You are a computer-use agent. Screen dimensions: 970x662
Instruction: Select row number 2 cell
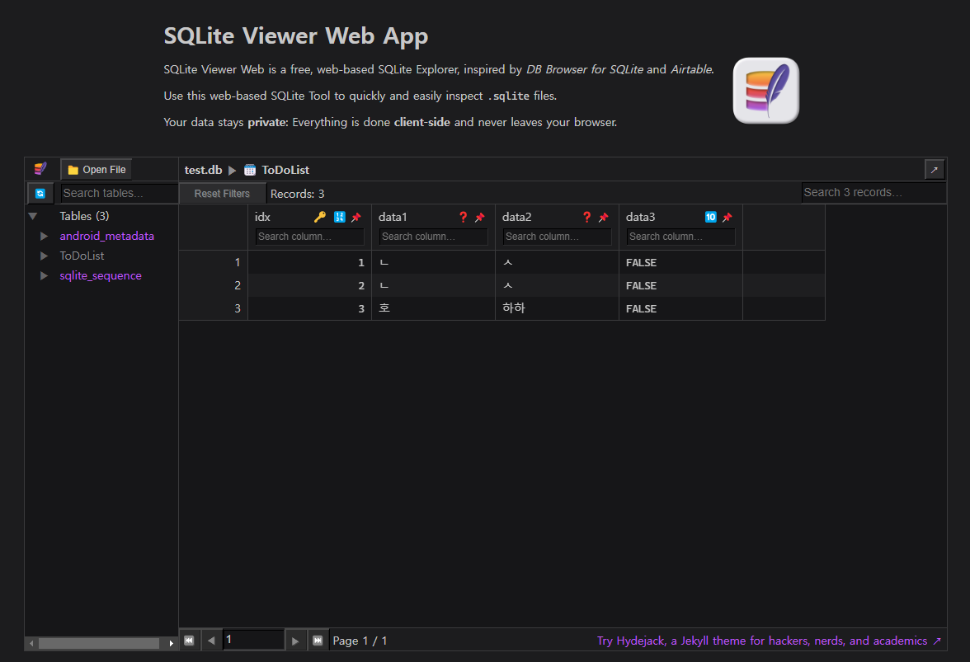(x=214, y=285)
